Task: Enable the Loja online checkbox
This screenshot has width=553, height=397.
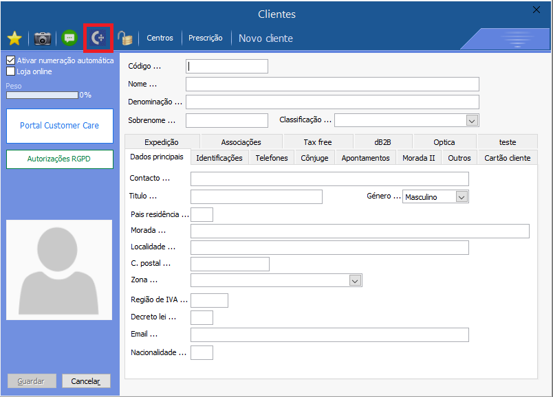Action: 11,71
